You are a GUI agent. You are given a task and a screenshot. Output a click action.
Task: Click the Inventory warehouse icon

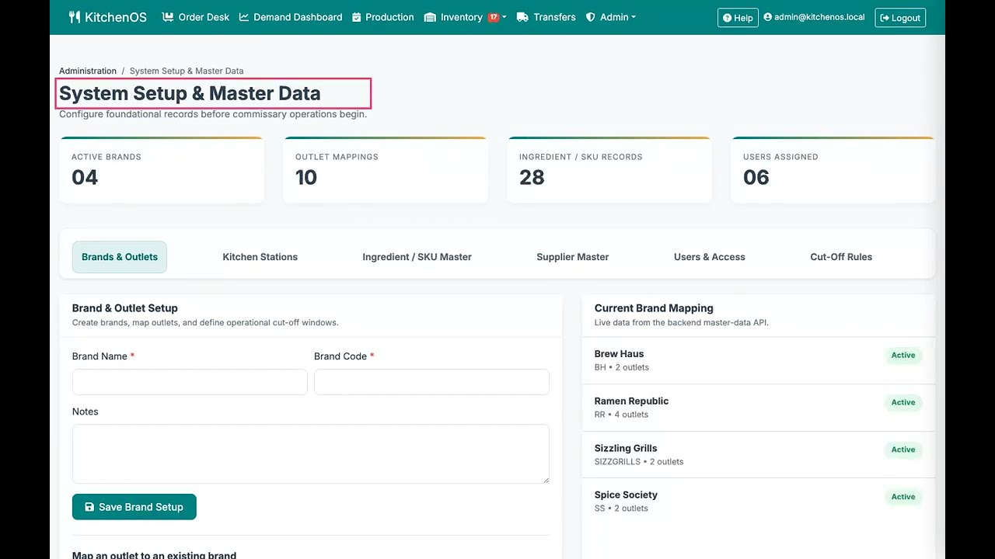pos(430,17)
